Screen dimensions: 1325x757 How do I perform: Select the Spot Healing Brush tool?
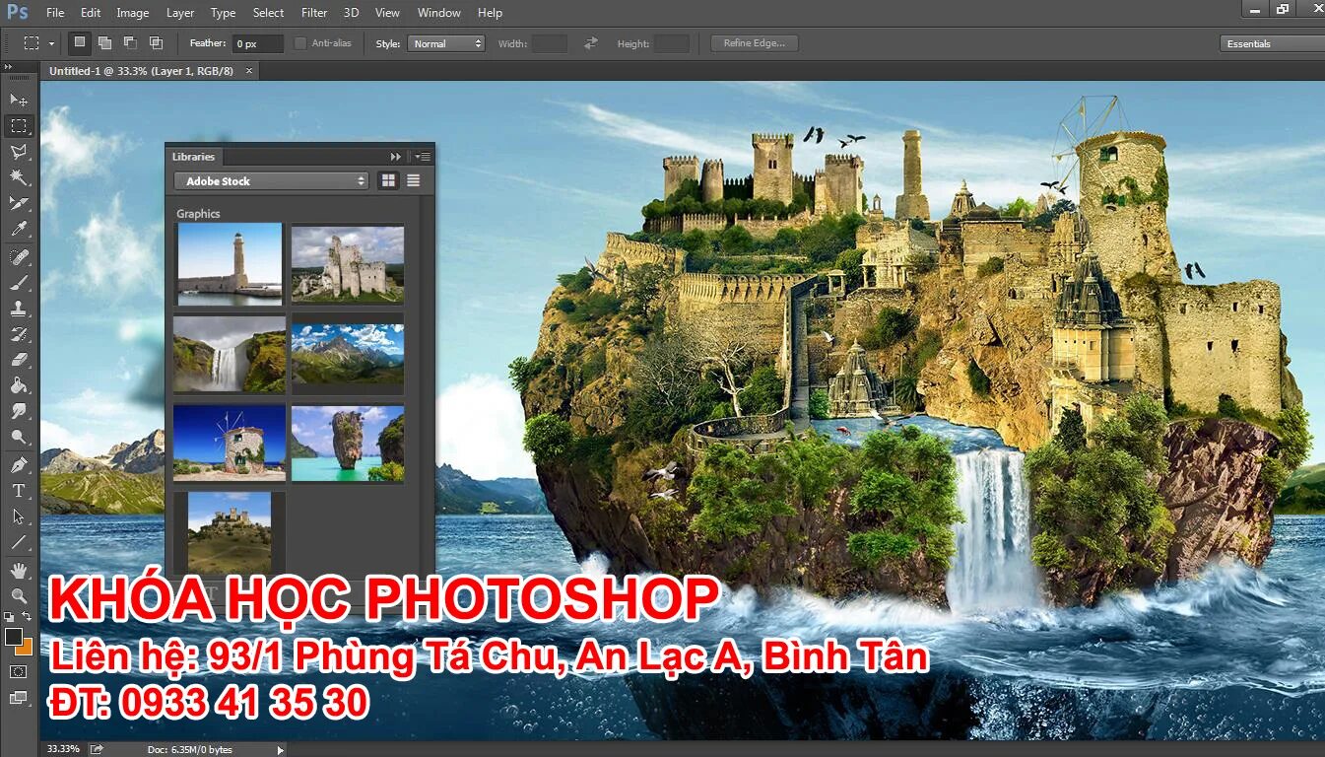18,257
